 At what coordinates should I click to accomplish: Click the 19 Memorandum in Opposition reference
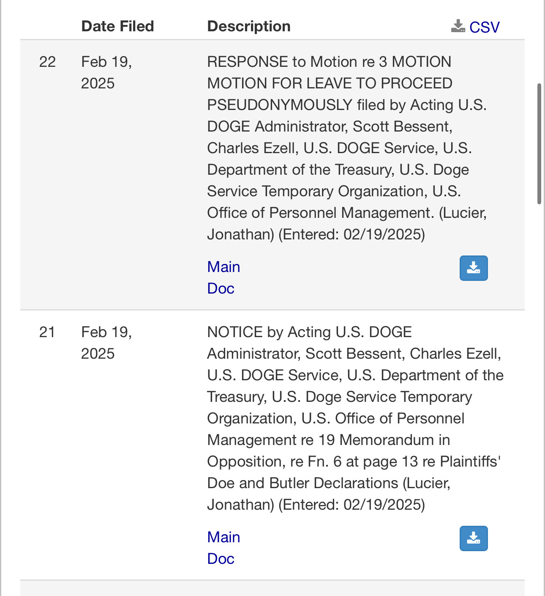pos(384,440)
